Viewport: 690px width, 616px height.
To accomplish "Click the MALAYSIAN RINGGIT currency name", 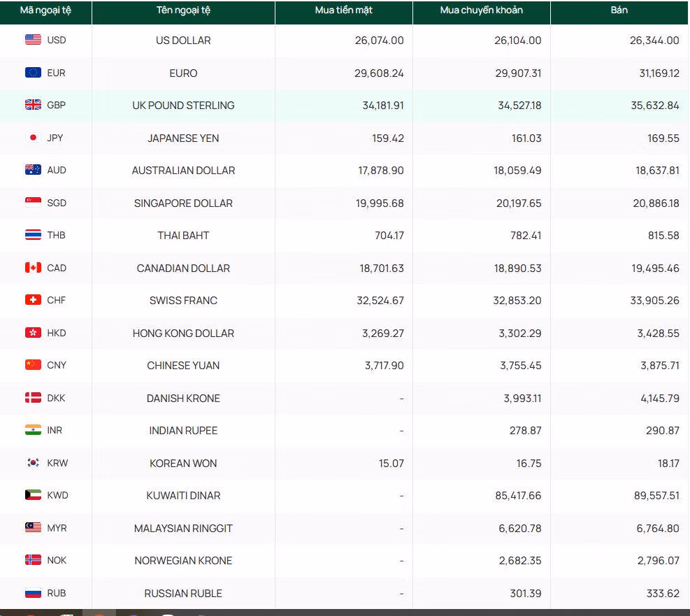I will (x=183, y=529).
